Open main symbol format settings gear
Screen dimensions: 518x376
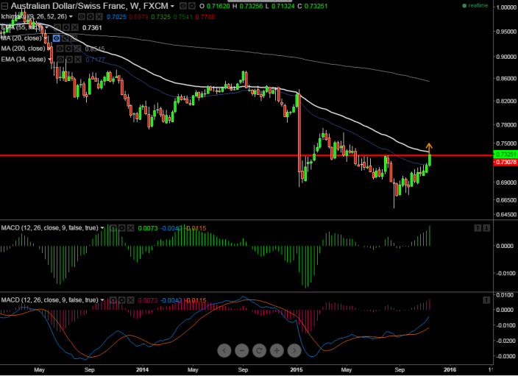point(191,6)
